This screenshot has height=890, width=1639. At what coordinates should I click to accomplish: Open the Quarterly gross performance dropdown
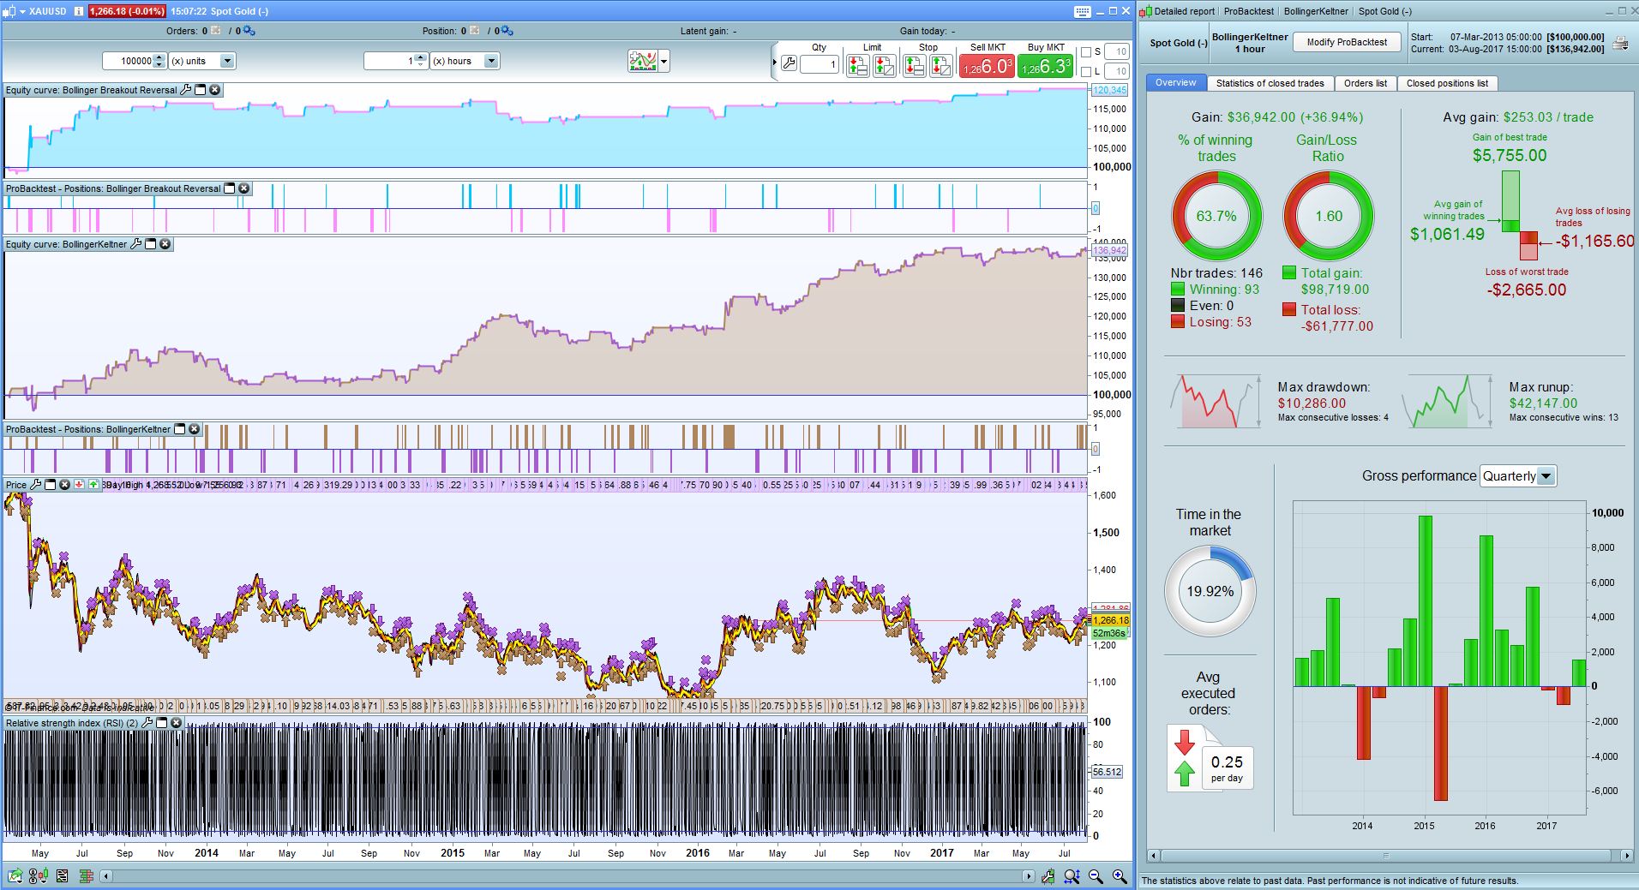(x=1546, y=476)
